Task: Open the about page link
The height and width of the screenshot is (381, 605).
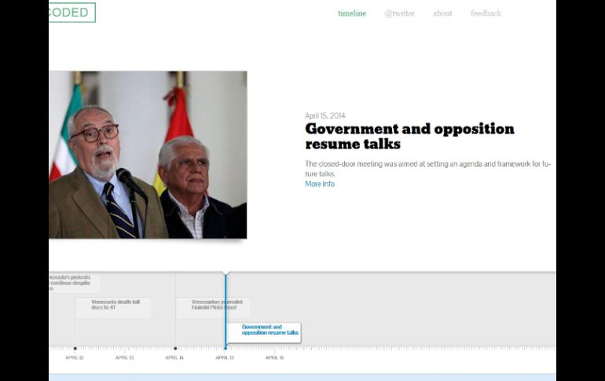Action: [442, 13]
